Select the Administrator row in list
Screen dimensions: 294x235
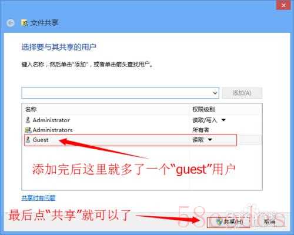click(142, 120)
